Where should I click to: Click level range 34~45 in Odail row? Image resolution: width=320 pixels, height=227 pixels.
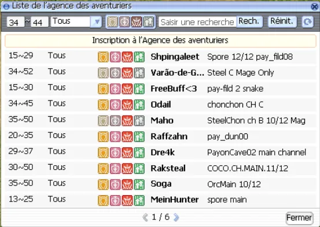tap(21, 103)
